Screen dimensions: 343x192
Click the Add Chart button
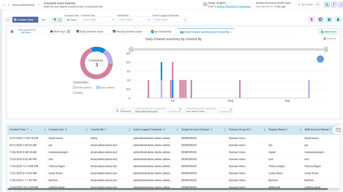(328, 32)
